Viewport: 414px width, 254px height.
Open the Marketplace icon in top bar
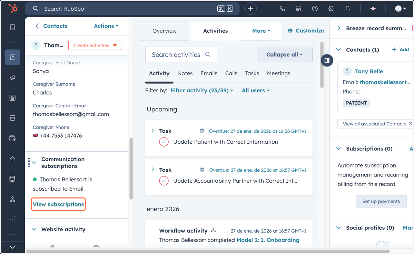(299, 9)
